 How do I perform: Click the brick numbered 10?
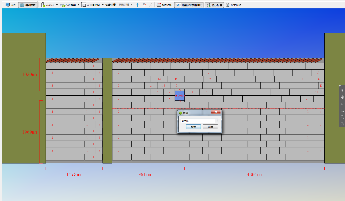click(206, 92)
